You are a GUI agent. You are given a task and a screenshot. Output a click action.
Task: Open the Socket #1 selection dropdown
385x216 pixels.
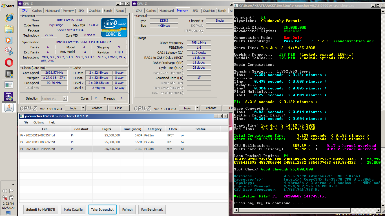coord(54,98)
